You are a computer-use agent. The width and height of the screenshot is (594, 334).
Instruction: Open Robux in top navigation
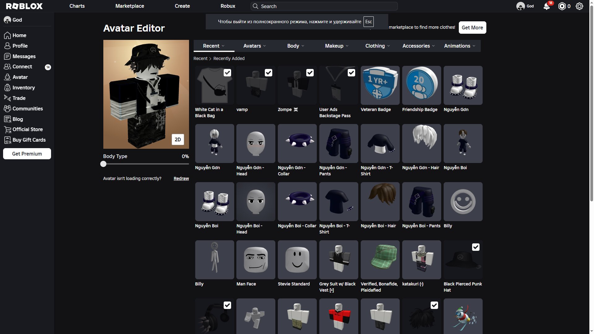tap(228, 6)
